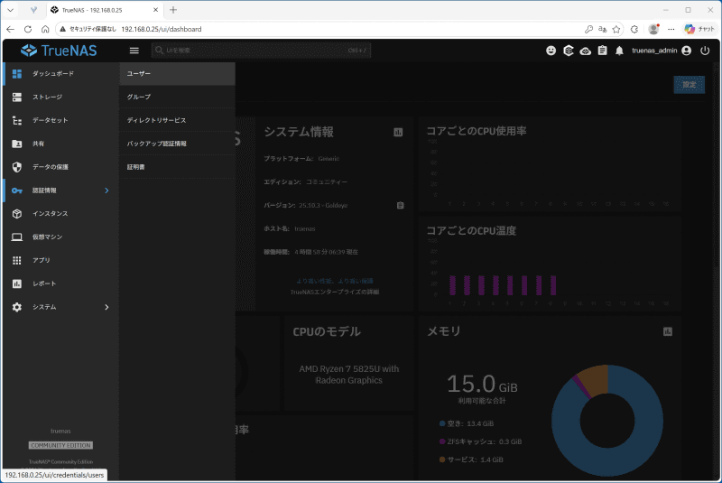Click the サービス: 1.4 GiB legend entry

[x=471, y=460]
